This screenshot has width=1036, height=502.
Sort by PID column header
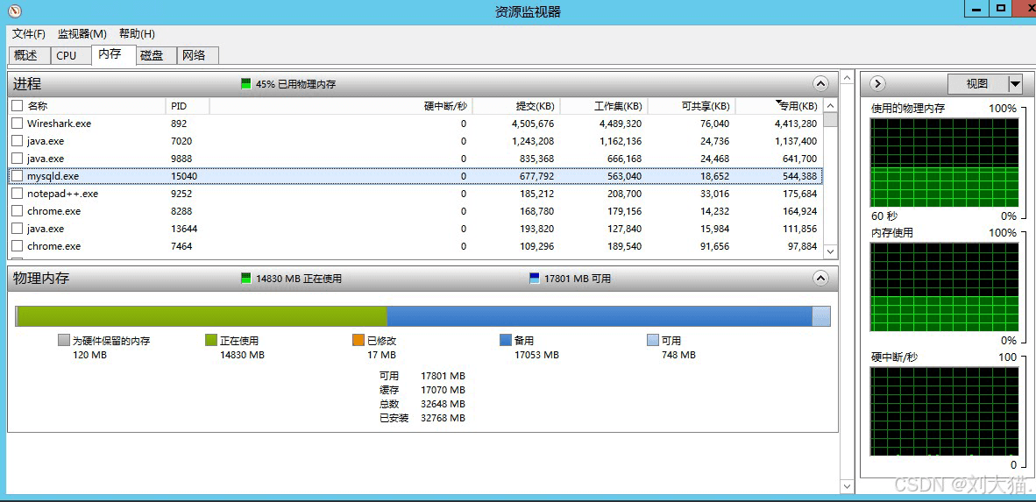(x=187, y=106)
